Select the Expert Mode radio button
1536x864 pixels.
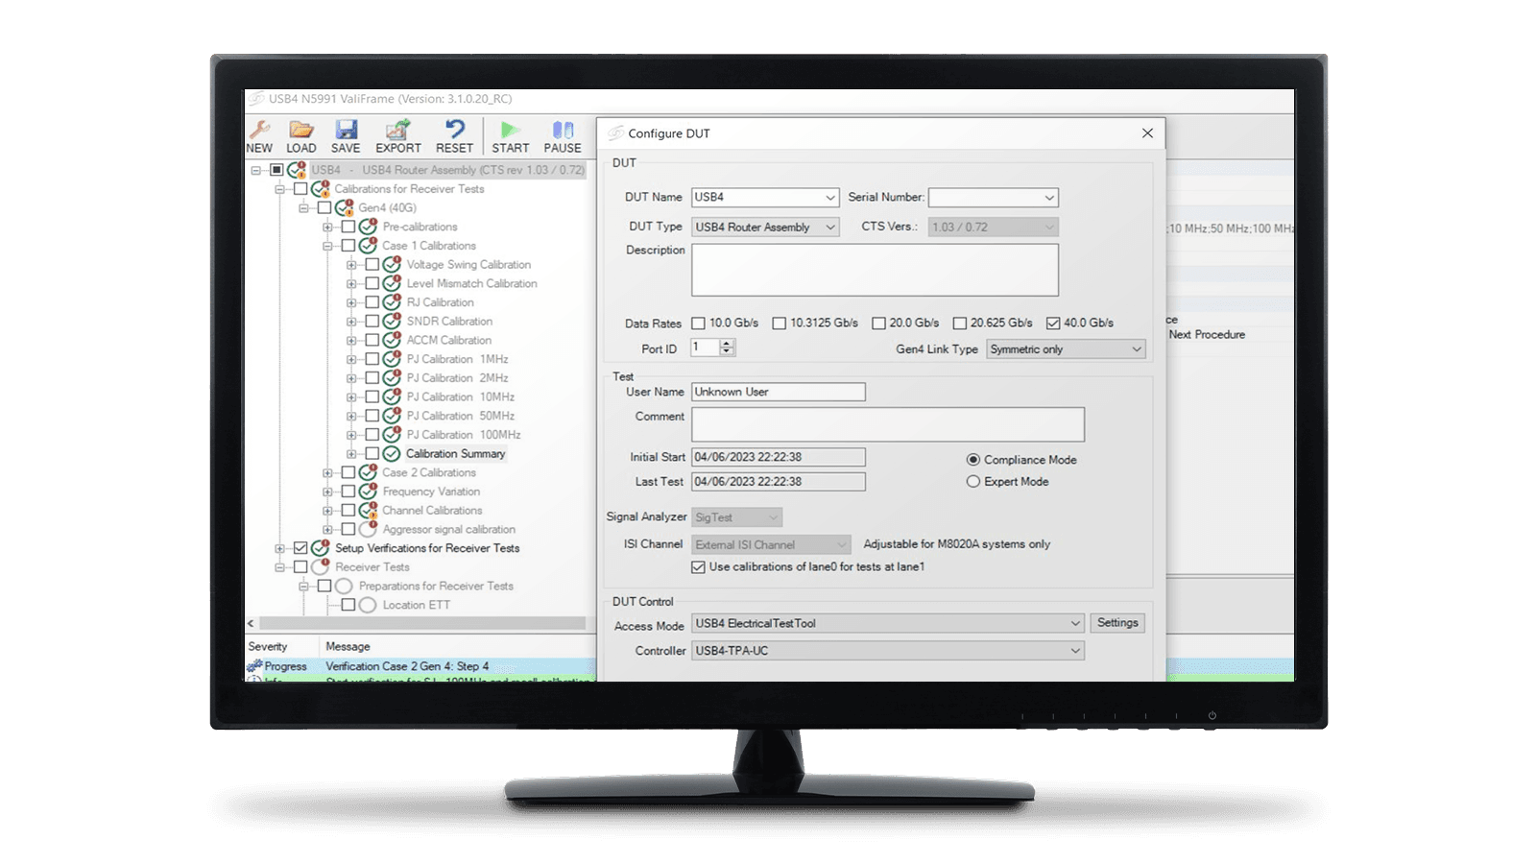(x=974, y=481)
